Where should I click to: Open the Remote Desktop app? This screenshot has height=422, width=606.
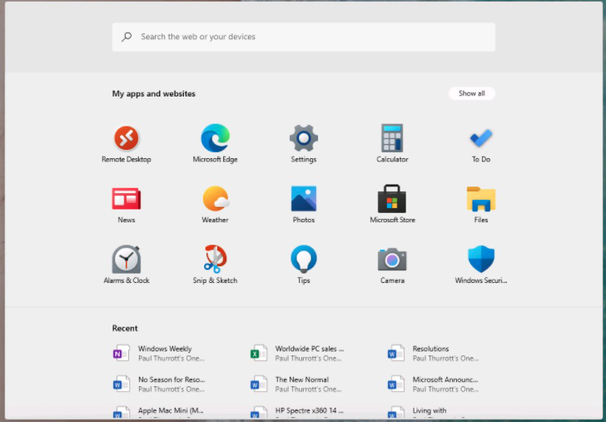click(127, 138)
